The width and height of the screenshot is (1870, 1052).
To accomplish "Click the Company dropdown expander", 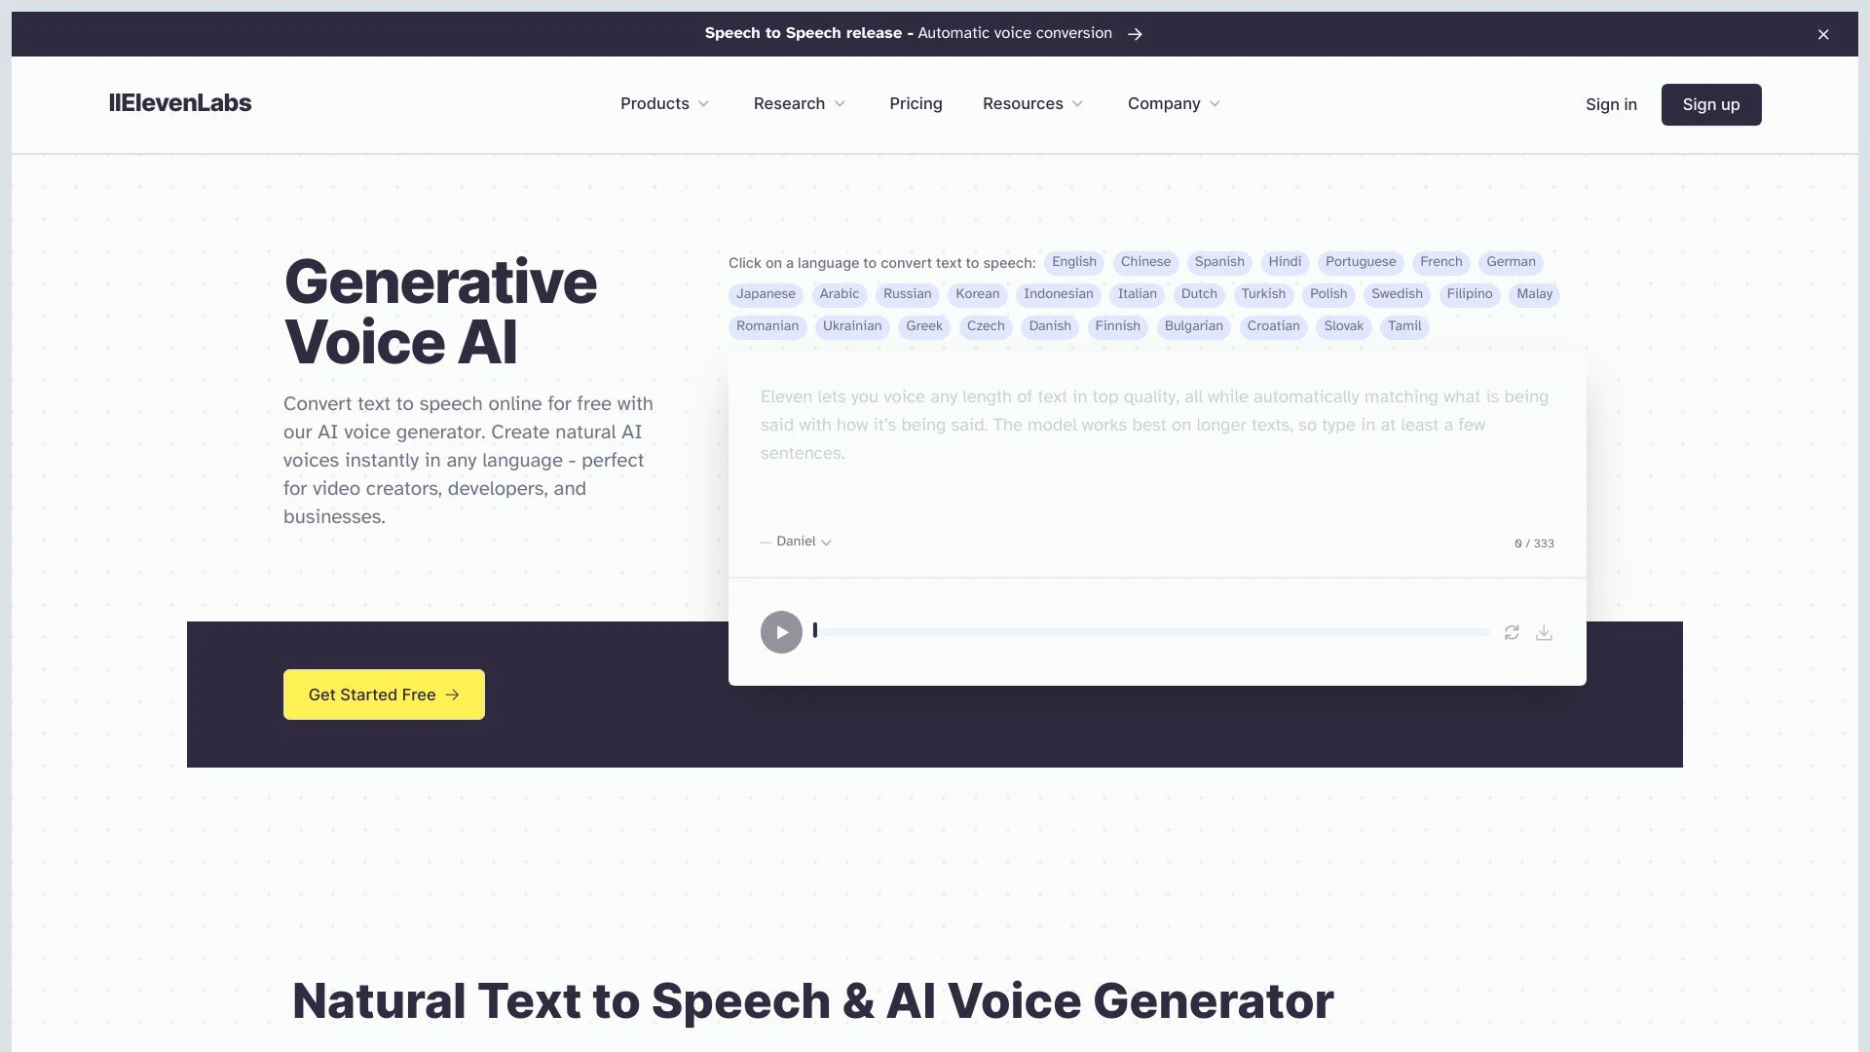I will [x=1215, y=104].
